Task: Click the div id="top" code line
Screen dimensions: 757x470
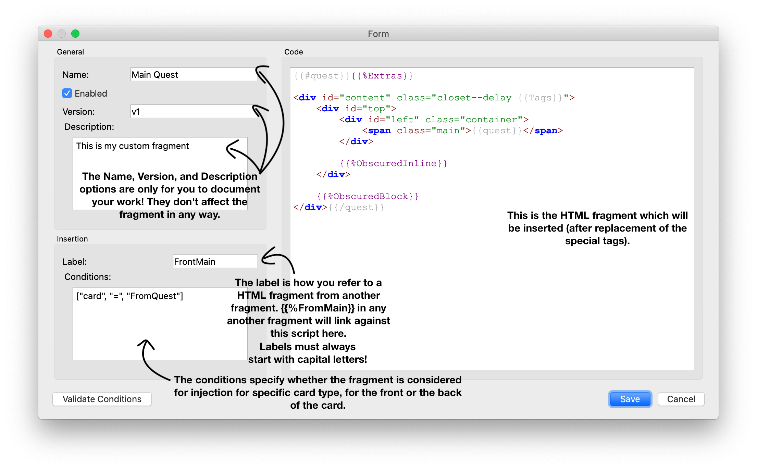Action: tap(356, 109)
